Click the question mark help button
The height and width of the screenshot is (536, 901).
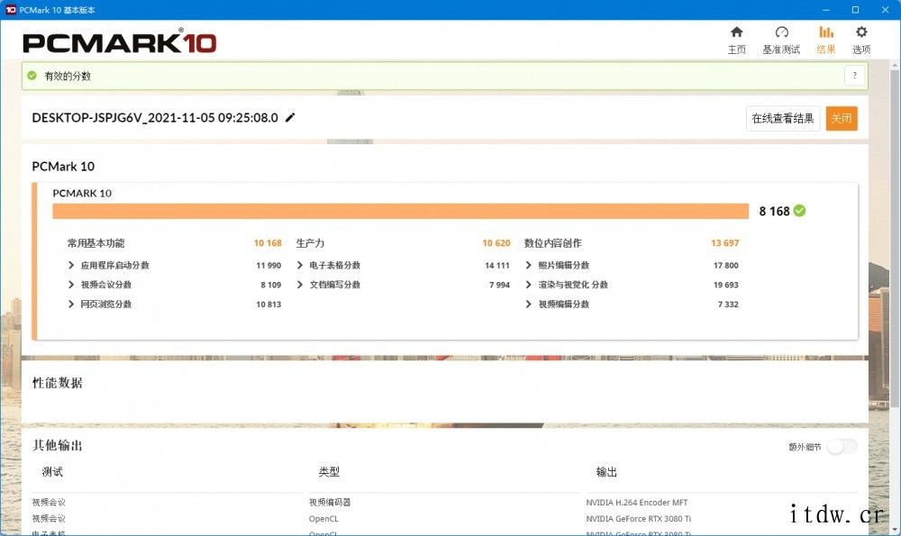[x=854, y=76]
